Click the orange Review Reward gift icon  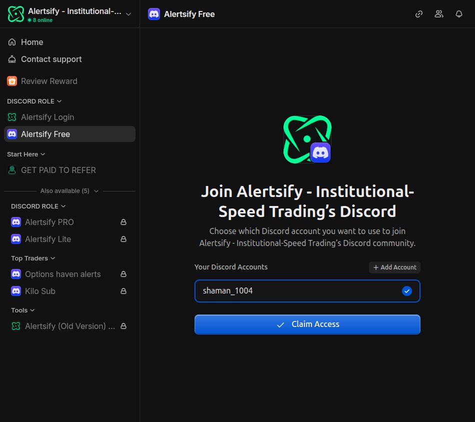[x=12, y=81]
